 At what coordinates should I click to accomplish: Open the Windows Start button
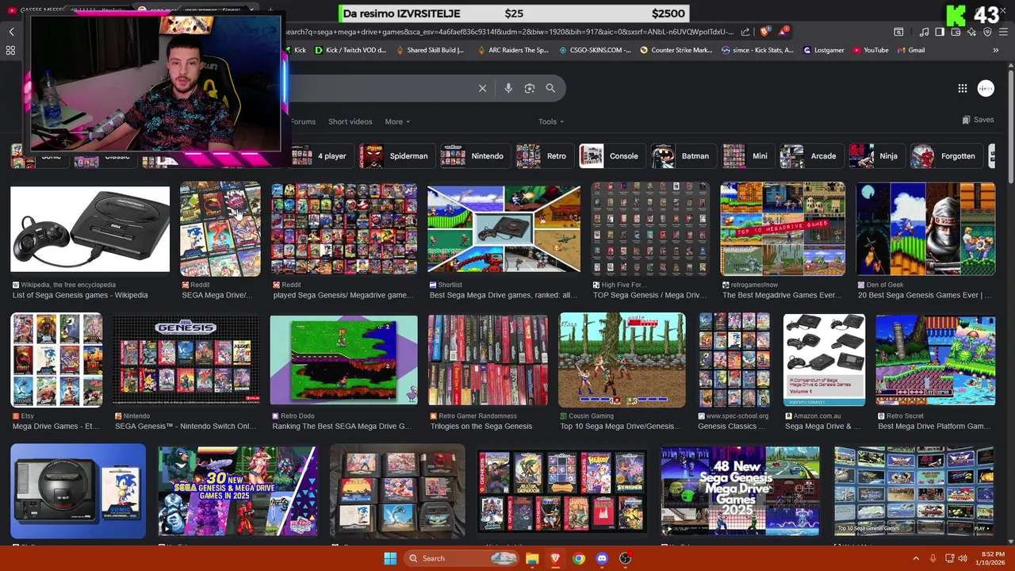tap(390, 558)
